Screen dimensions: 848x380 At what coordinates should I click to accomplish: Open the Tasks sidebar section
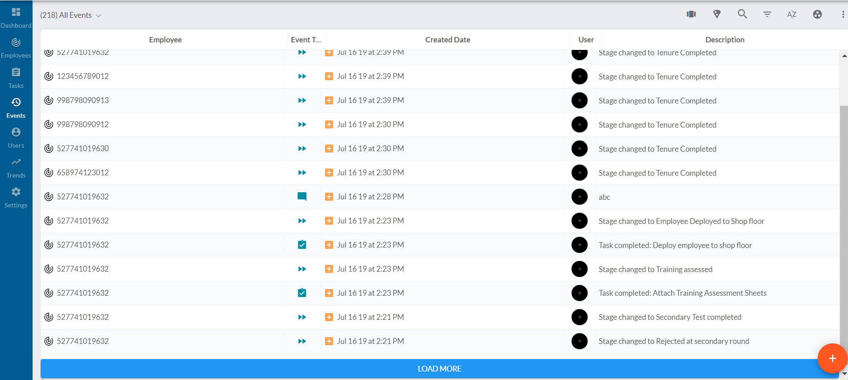coord(16,78)
